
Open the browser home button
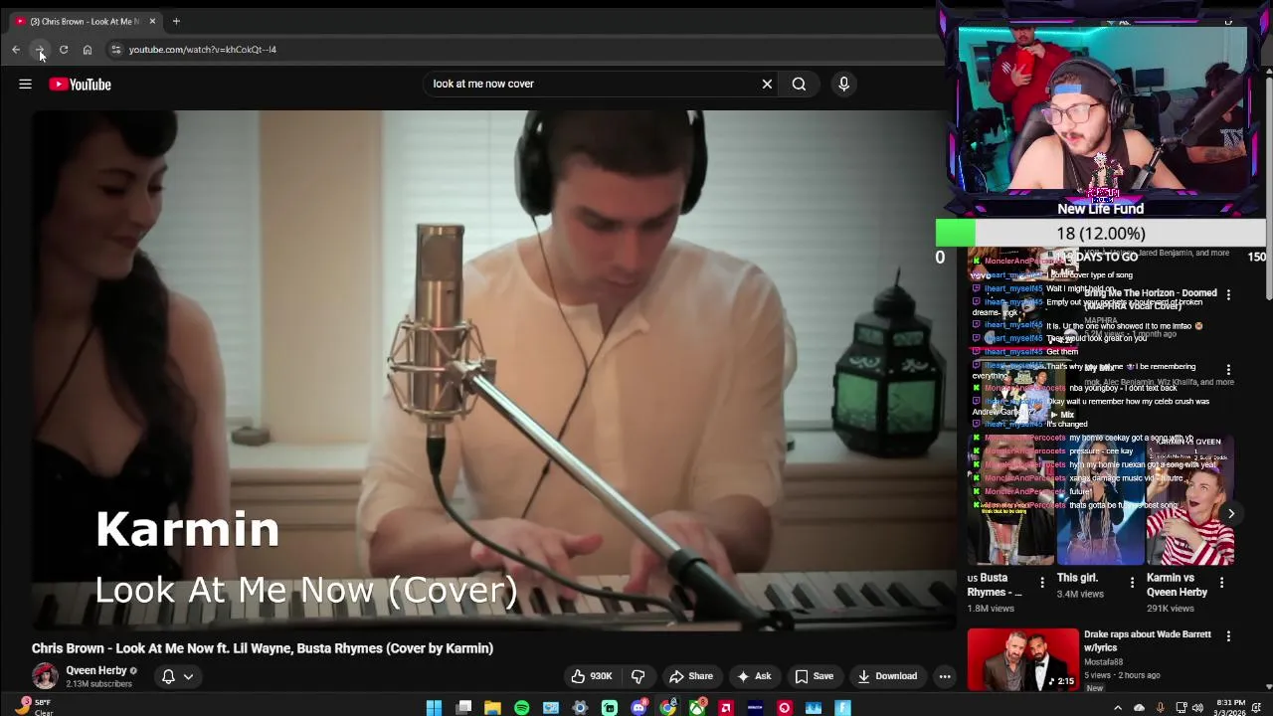click(88, 49)
